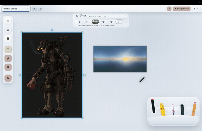Viewport: 202px width, 131px height.
Task: Click bottom-right corner handle of engineer image
Action: [x=82, y=118]
